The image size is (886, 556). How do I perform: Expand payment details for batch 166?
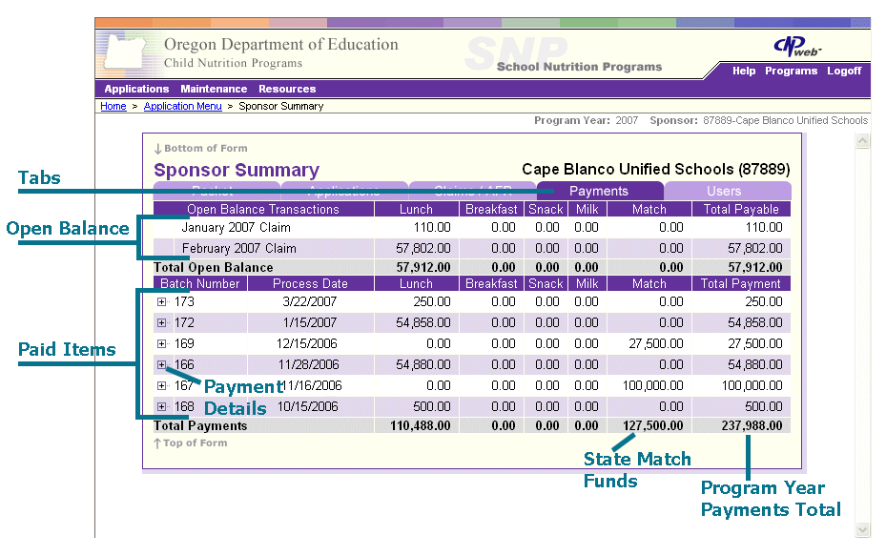pos(161,364)
